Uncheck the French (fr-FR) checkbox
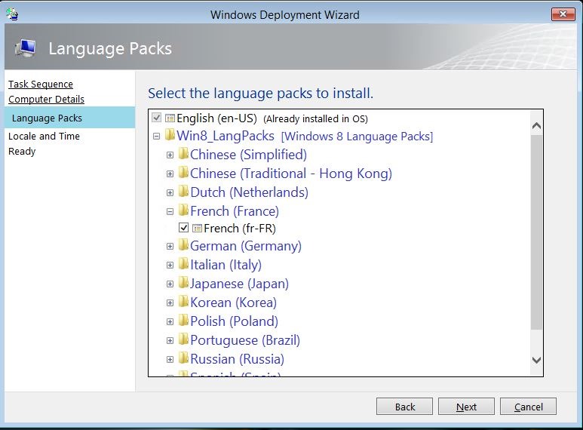The width and height of the screenshot is (583, 430). tap(184, 227)
